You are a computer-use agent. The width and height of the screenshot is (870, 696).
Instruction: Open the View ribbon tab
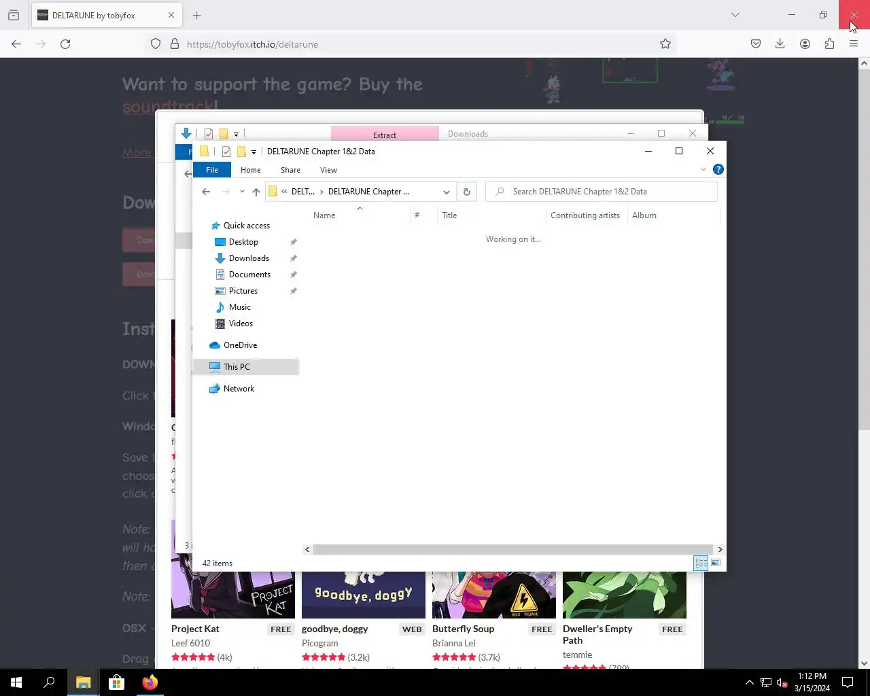328,170
